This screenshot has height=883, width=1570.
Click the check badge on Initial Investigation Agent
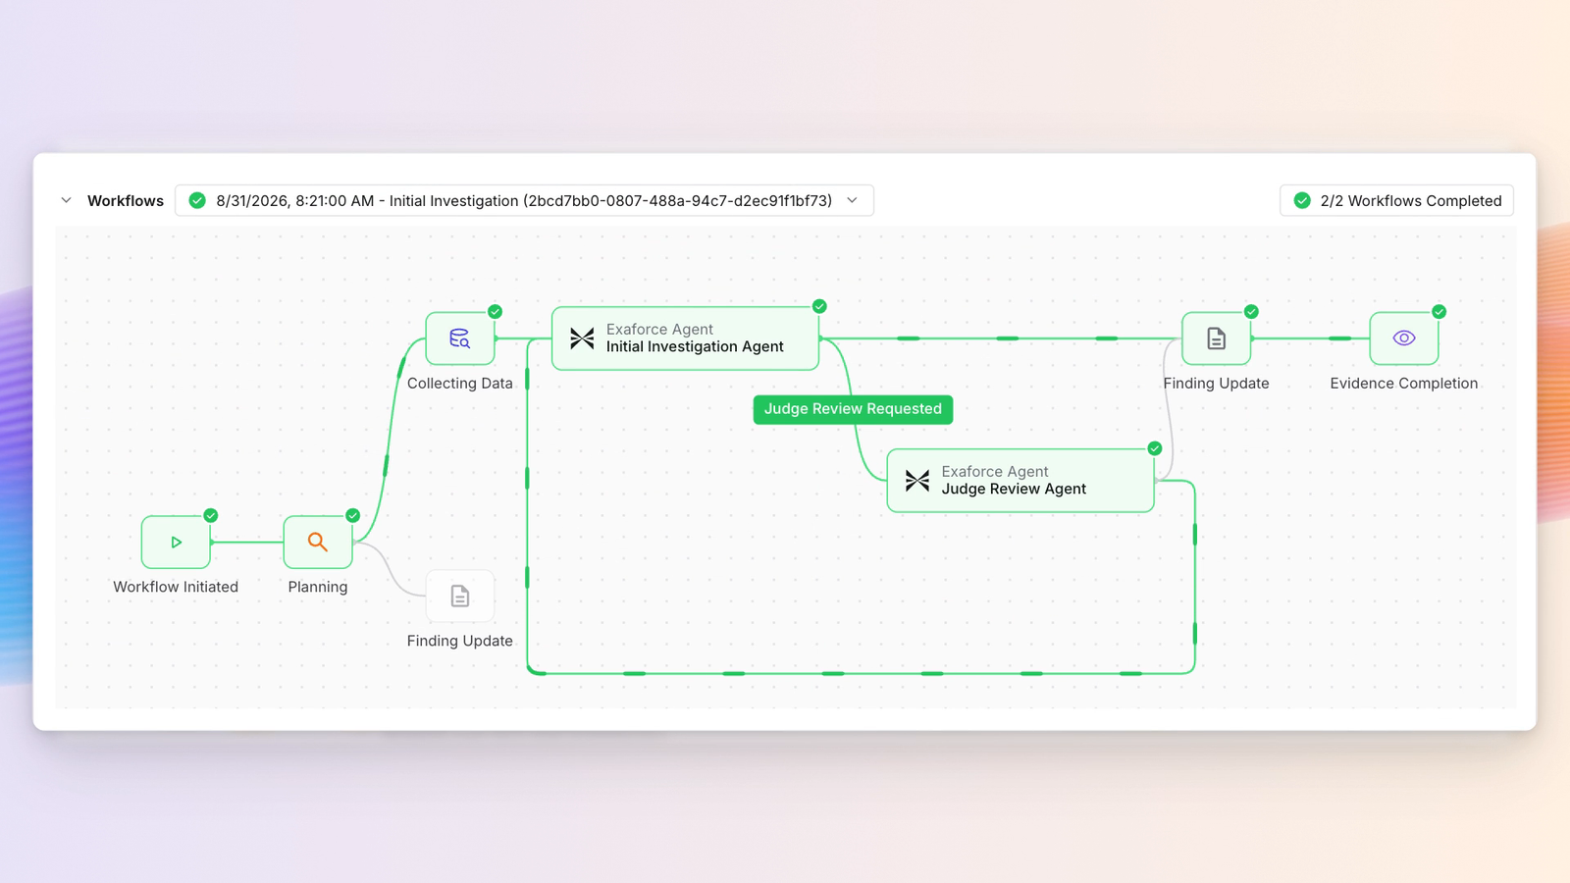(x=820, y=306)
